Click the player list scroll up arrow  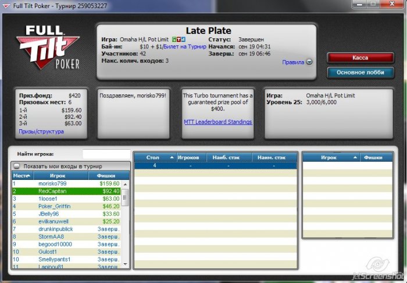click(x=125, y=184)
